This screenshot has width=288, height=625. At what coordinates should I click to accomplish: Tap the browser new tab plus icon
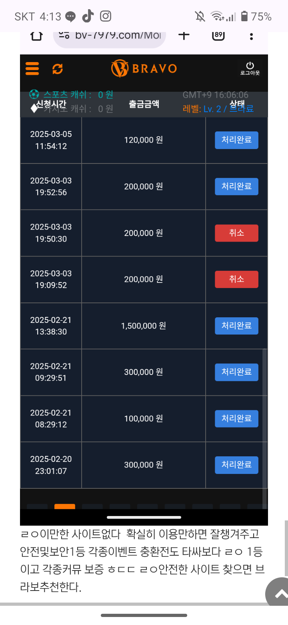[184, 35]
